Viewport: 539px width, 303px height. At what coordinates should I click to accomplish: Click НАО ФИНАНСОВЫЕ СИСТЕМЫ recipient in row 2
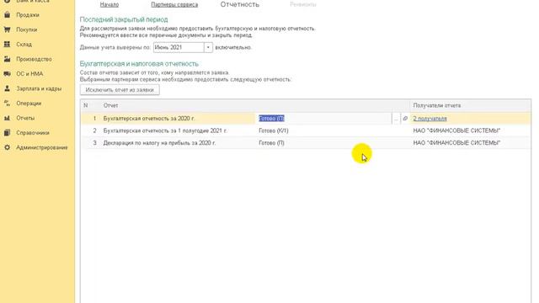pyautogui.click(x=456, y=131)
